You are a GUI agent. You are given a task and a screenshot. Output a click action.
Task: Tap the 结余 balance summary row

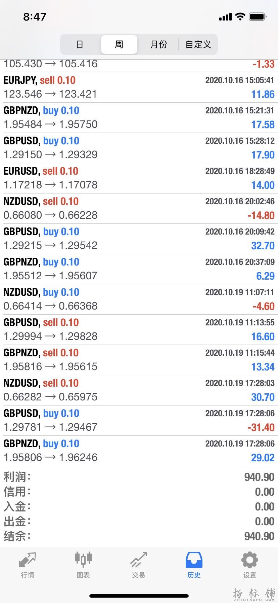coord(139,536)
